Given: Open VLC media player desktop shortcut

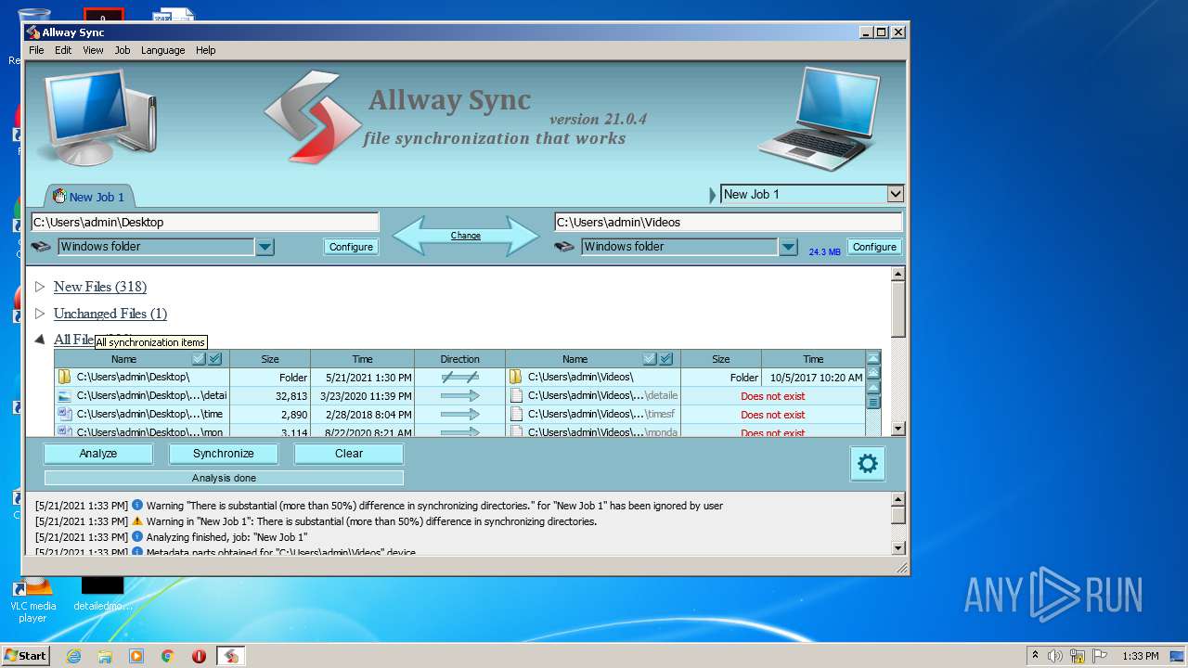Looking at the screenshot, I should pos(33,599).
